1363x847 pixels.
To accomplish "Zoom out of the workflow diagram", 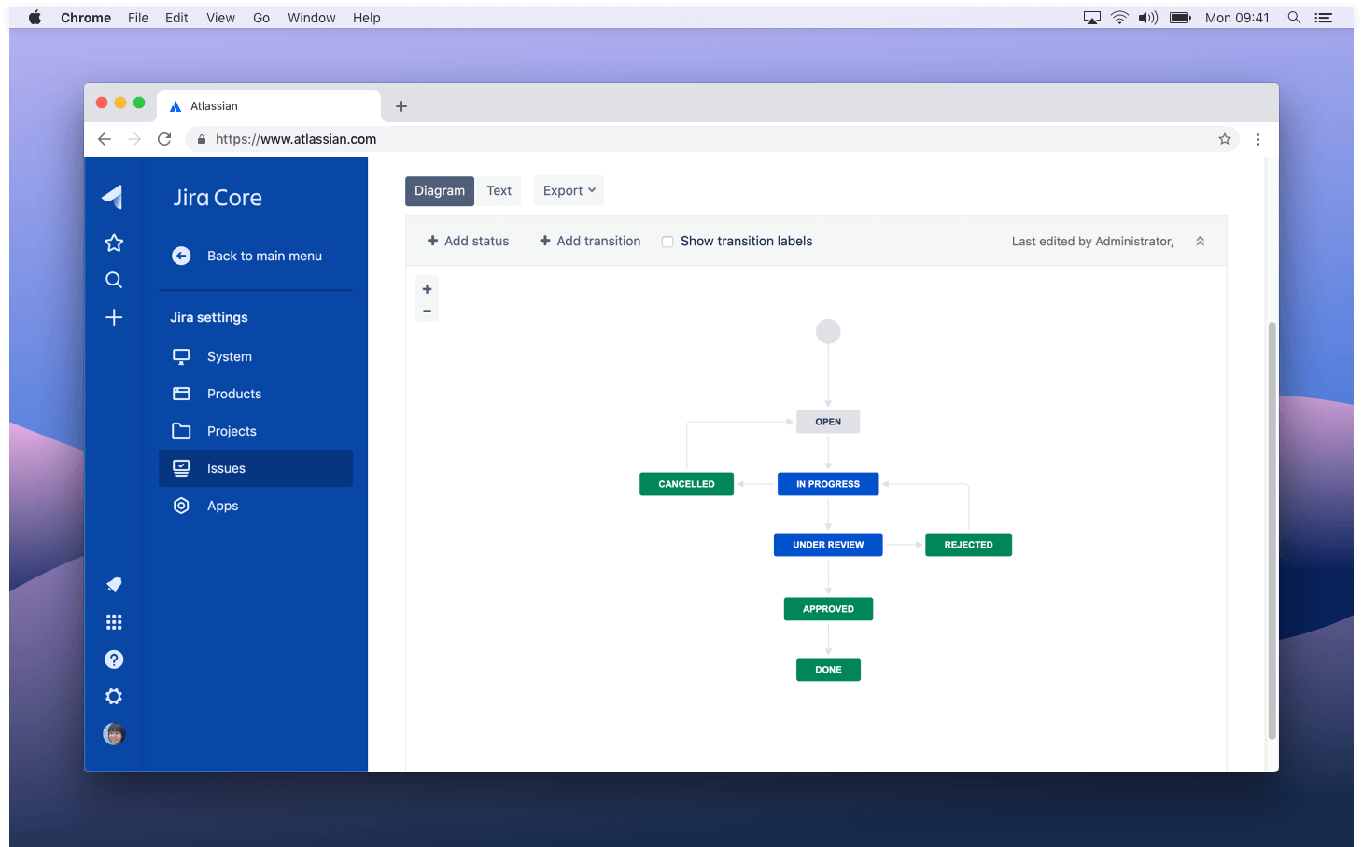I will (427, 311).
